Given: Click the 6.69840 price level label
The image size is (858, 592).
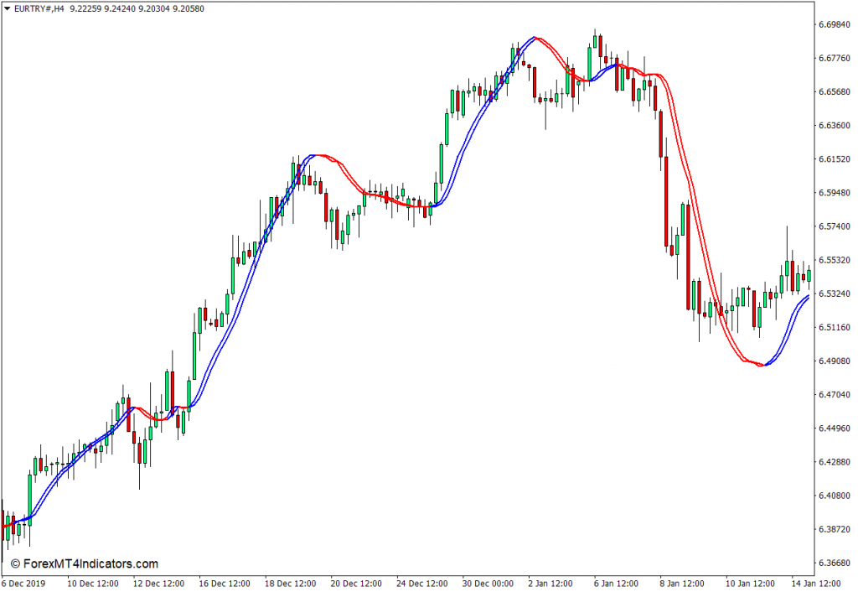Looking at the screenshot, I should point(835,24).
